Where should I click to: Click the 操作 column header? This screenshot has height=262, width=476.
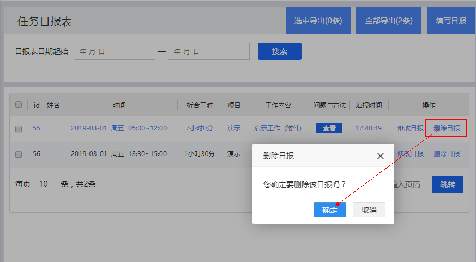(x=429, y=105)
